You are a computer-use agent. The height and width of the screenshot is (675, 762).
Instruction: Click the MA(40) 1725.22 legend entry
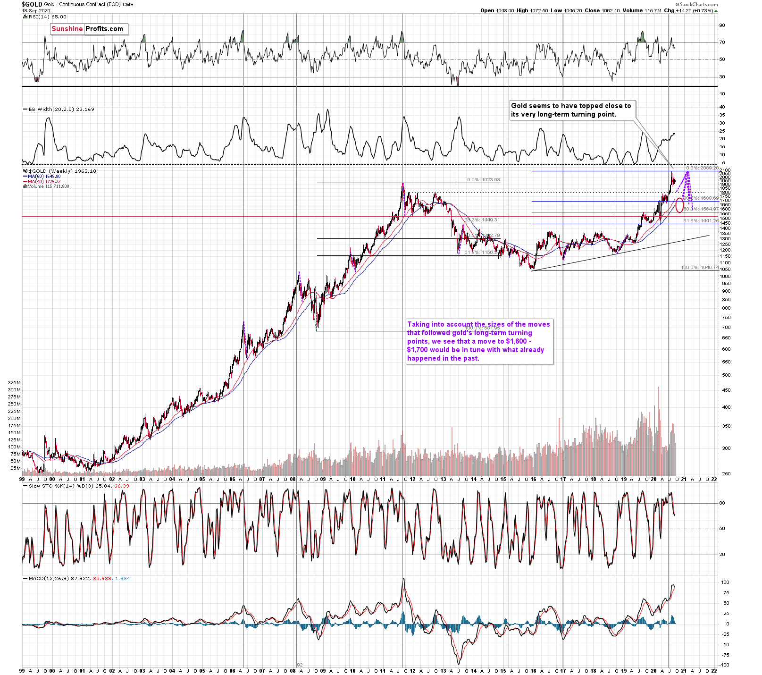click(44, 182)
